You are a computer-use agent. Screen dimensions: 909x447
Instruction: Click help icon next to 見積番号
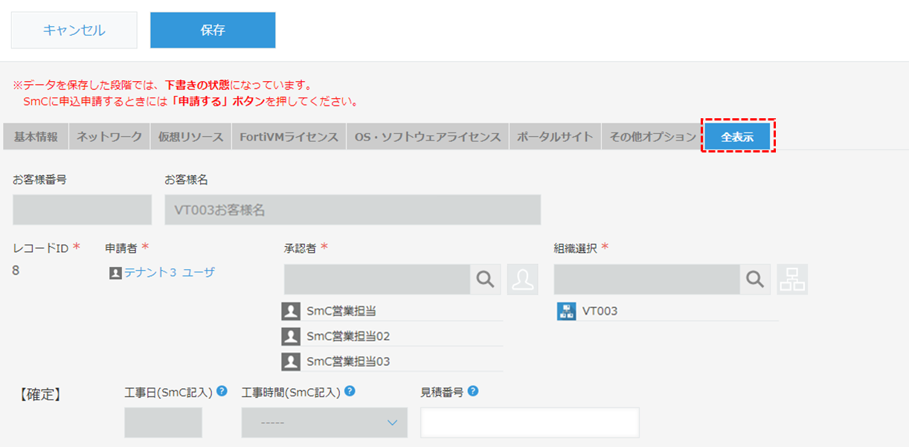pyautogui.click(x=473, y=391)
